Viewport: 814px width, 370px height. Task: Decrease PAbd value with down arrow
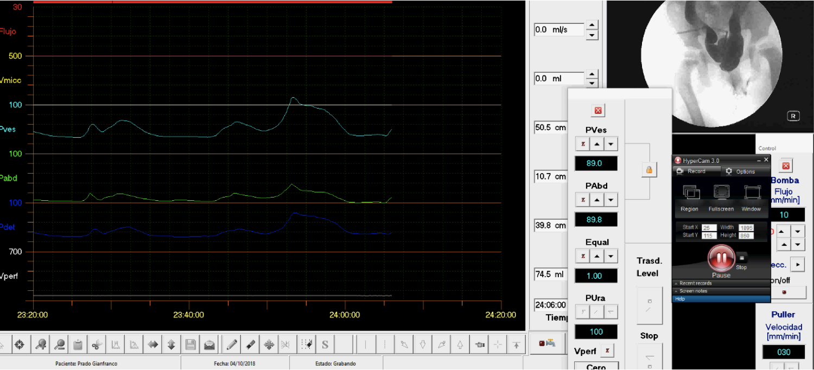point(611,200)
